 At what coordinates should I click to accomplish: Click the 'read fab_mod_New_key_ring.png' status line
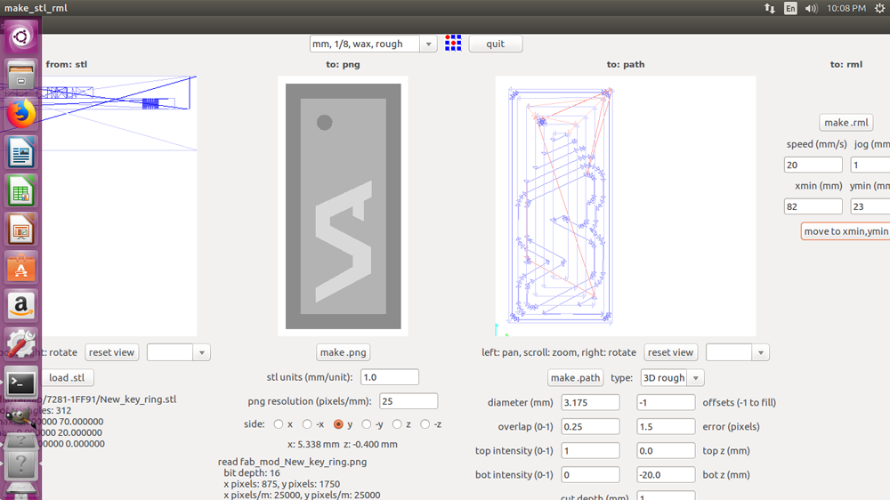[x=292, y=462]
